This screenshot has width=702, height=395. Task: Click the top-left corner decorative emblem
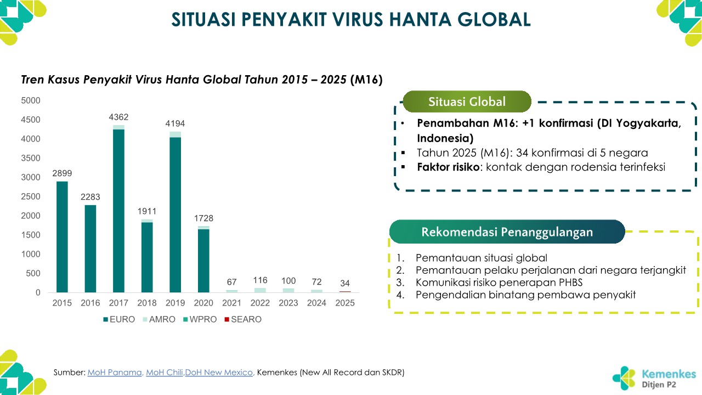[21, 21]
